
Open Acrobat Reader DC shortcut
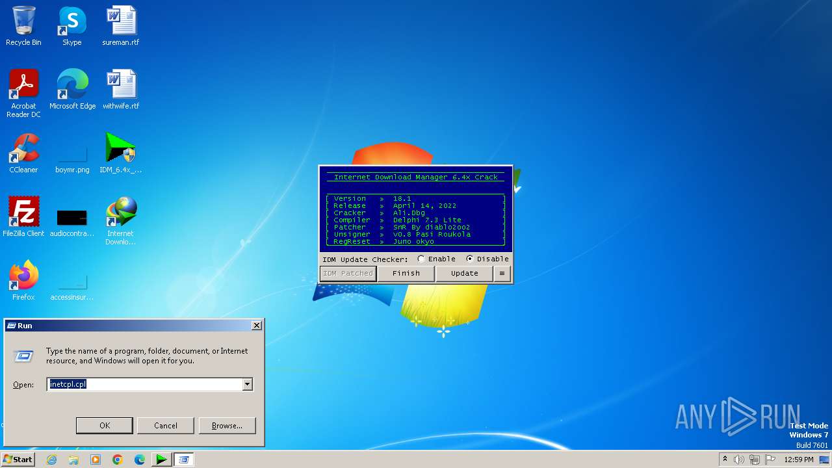(23, 94)
